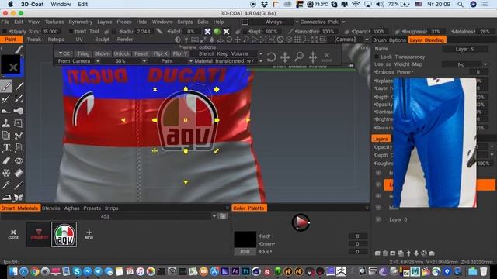497x279 pixels.
Task: Click the magnifier zoom icon in Preview options
Action: point(299,57)
